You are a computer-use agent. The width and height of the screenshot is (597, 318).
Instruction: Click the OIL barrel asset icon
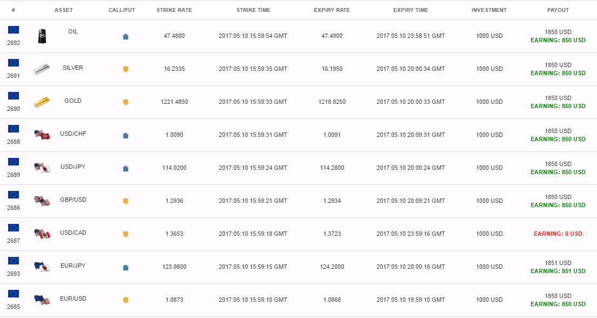(x=42, y=36)
